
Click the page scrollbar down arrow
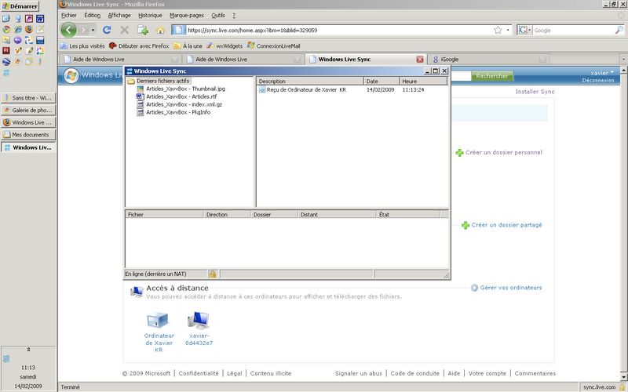(623, 377)
